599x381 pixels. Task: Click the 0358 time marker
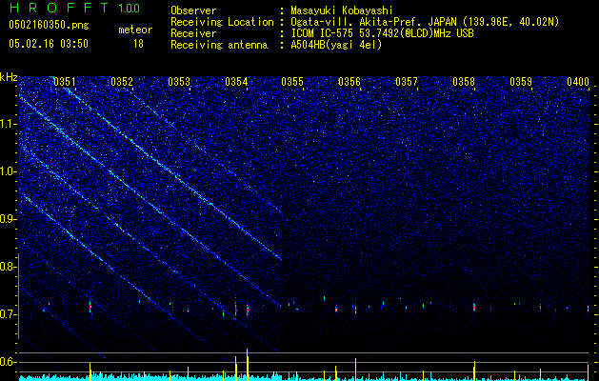[464, 82]
